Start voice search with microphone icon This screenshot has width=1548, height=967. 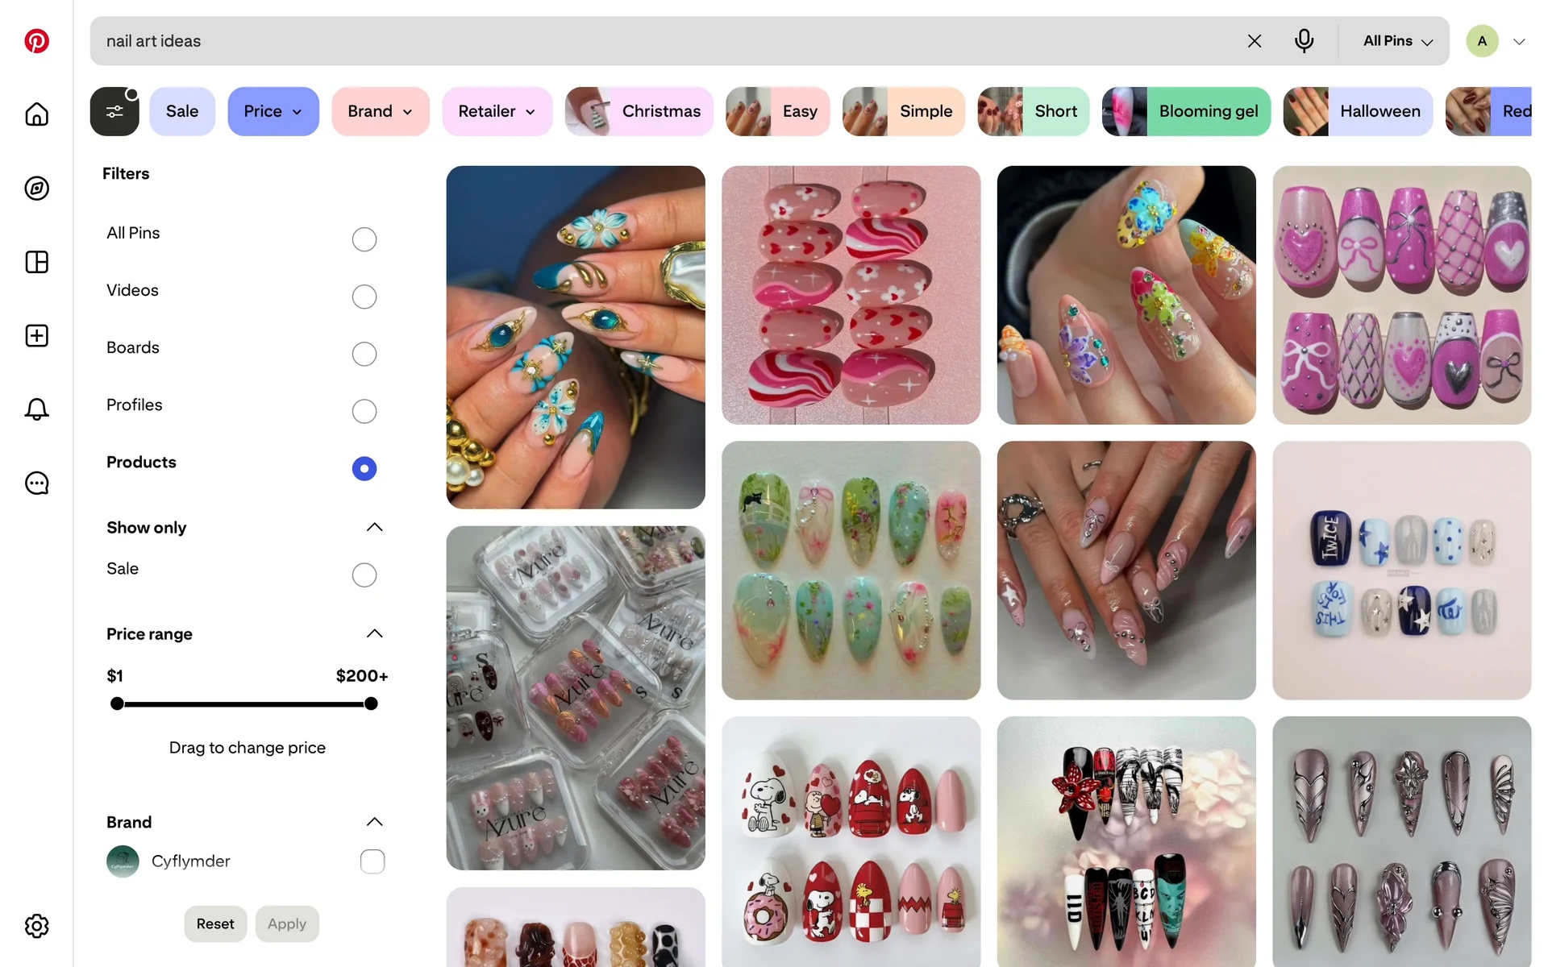1304,41
